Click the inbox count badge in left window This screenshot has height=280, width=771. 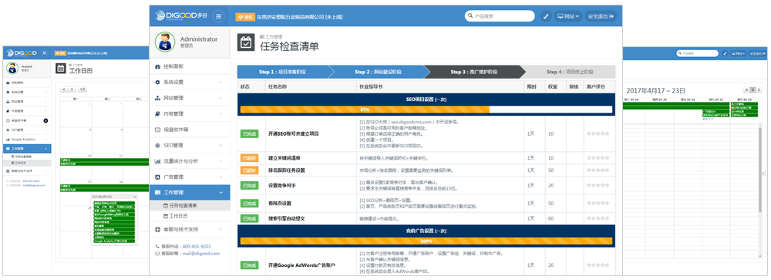tap(45, 120)
